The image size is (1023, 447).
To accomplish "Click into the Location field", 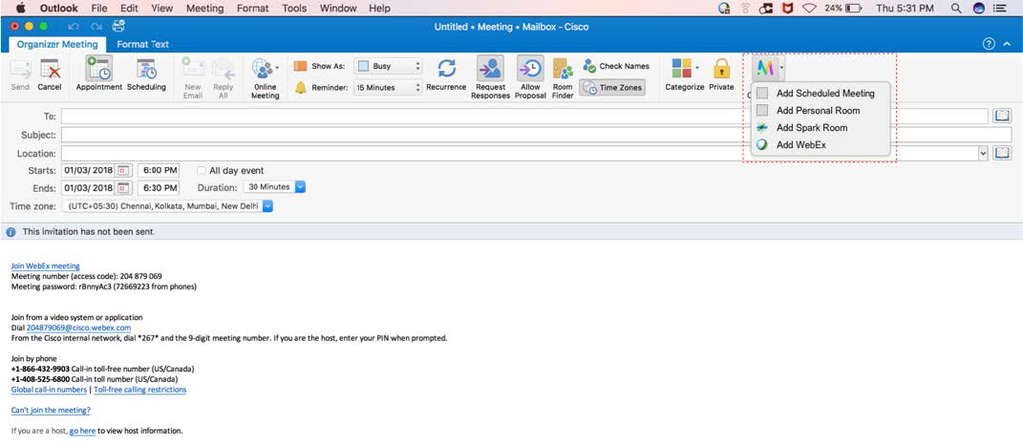I will [520, 154].
